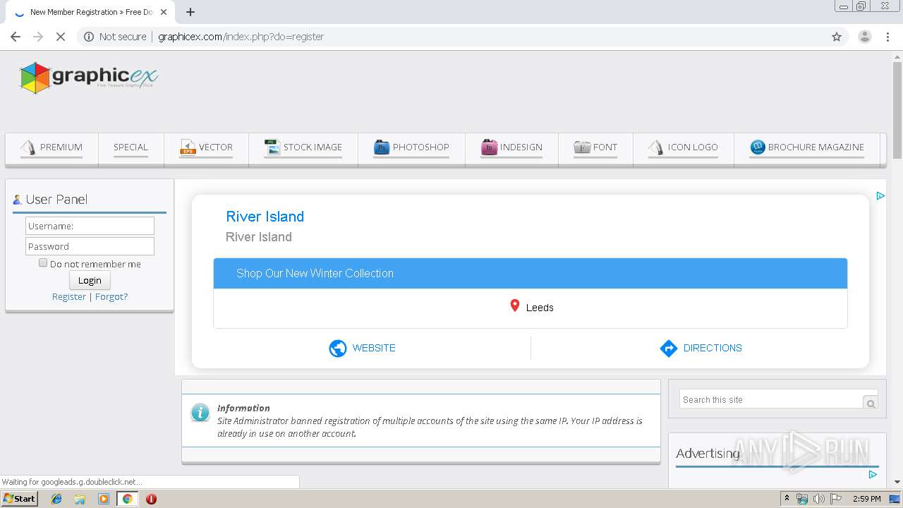Open the VECTOR category
The image size is (903, 508).
coord(206,147)
